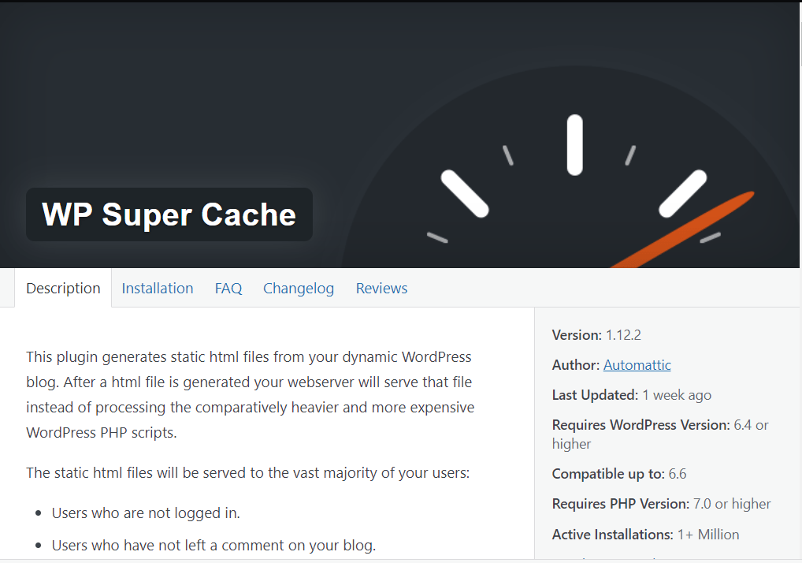Click 'The static html files will be served' line
The height and width of the screenshot is (563, 802).
click(247, 472)
